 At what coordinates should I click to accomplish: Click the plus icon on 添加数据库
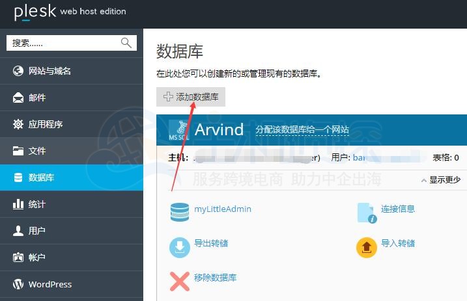pos(168,97)
